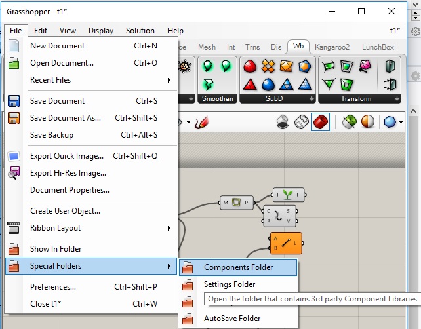
Task: Click the Show In Folder red folder icon
Action: pos(14,249)
